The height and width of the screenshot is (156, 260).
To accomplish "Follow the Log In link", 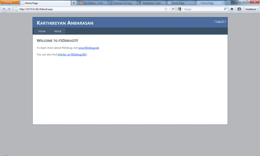I will [220, 21].
